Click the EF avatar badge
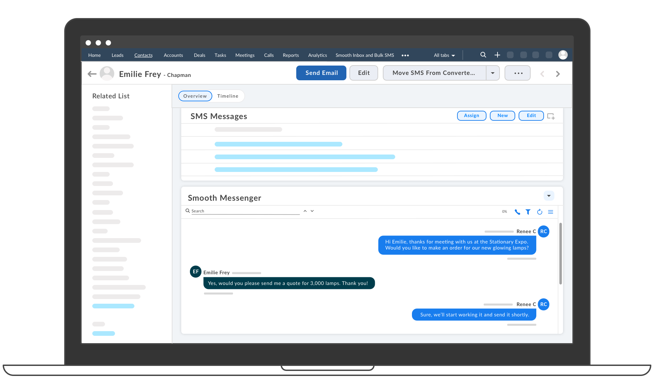Image resolution: width=654 pixels, height=390 pixels. click(x=196, y=272)
